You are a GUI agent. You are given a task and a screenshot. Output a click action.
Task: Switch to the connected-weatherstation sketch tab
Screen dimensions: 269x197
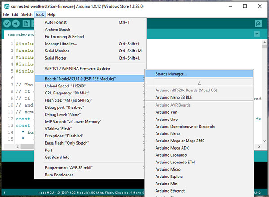click(x=18, y=34)
